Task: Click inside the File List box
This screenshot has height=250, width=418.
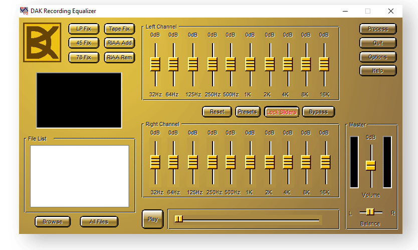Action: click(80, 176)
